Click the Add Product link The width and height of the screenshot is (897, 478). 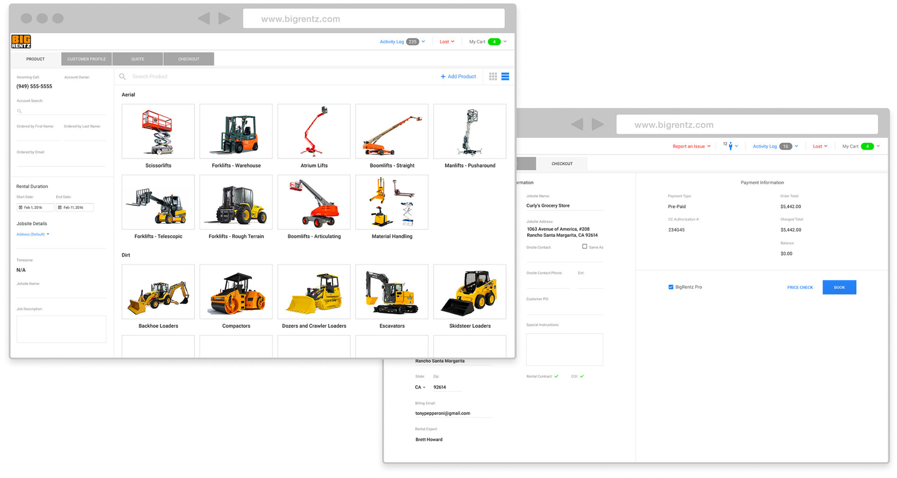(x=458, y=77)
